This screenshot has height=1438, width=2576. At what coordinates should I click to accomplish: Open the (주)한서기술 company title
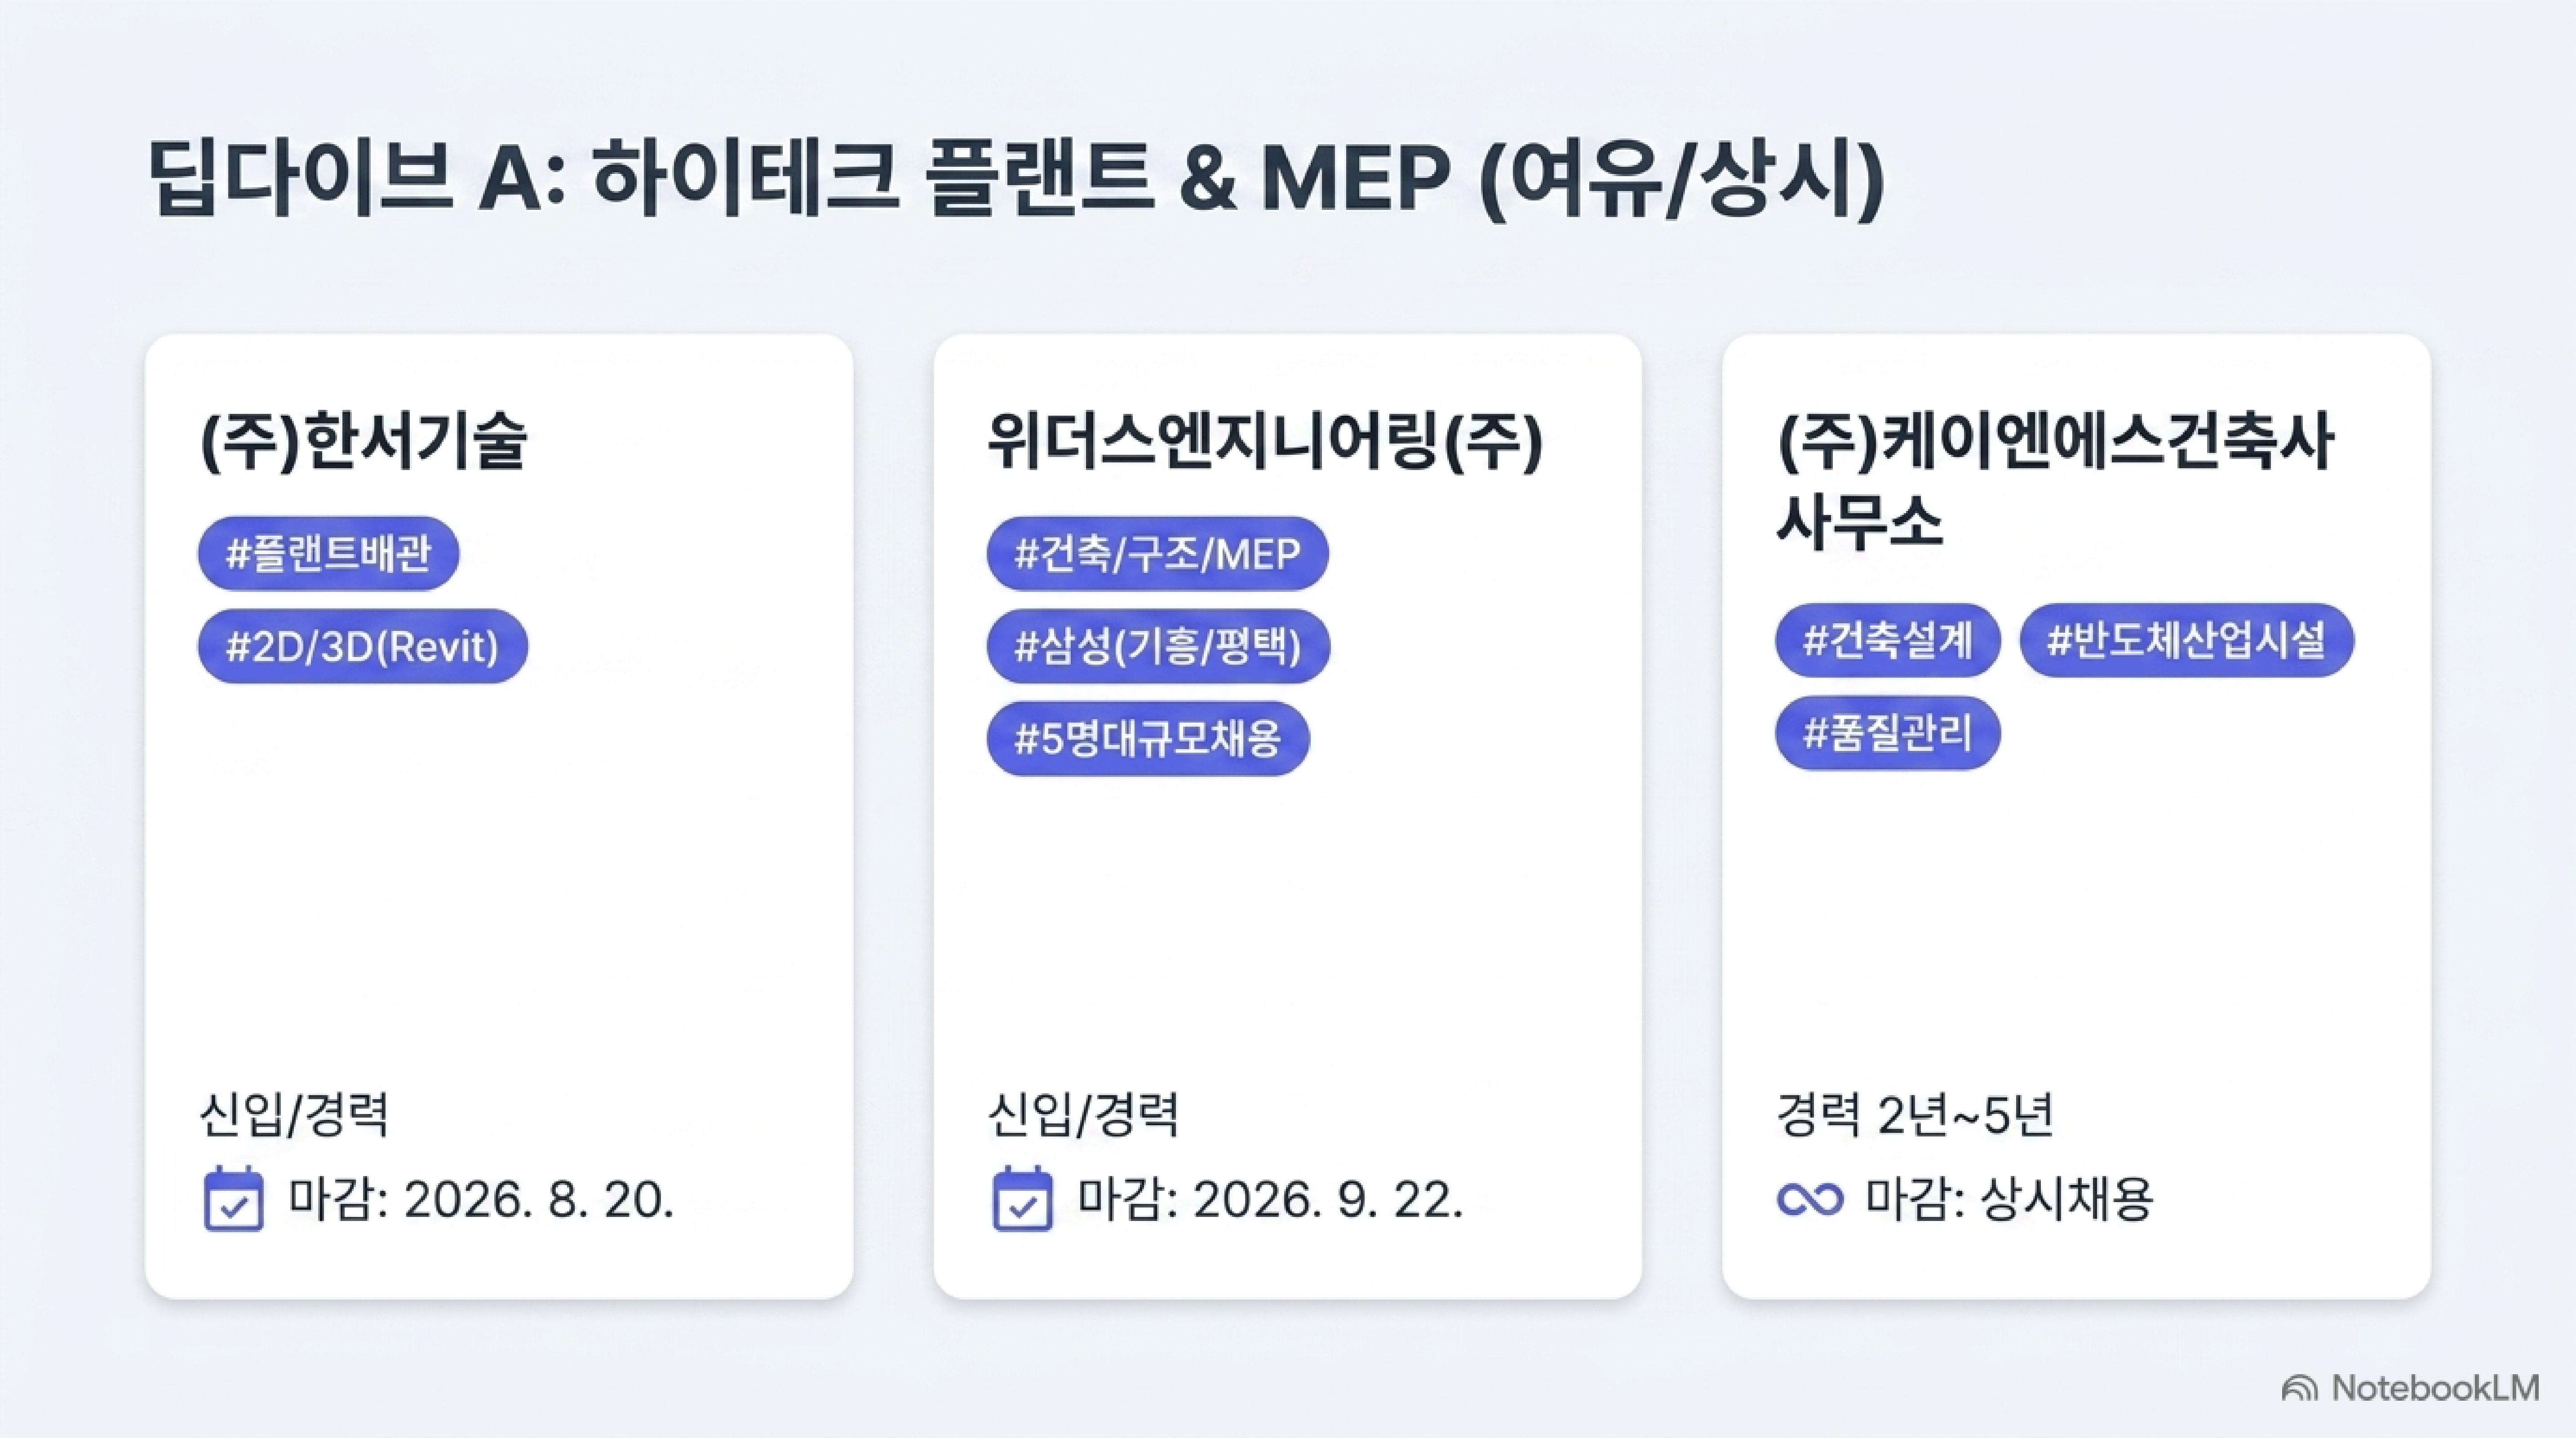click(x=364, y=441)
